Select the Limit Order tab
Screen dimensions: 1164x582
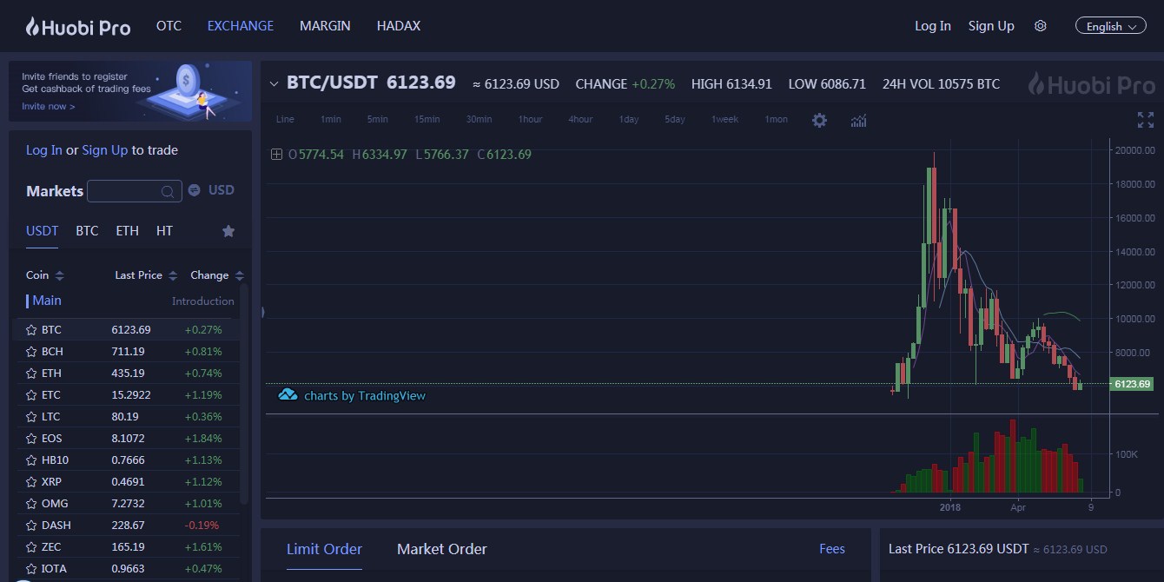tap(324, 549)
